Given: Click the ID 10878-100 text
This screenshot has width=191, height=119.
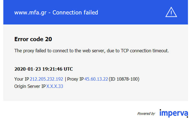Looking at the screenshot, I should click(124, 79).
